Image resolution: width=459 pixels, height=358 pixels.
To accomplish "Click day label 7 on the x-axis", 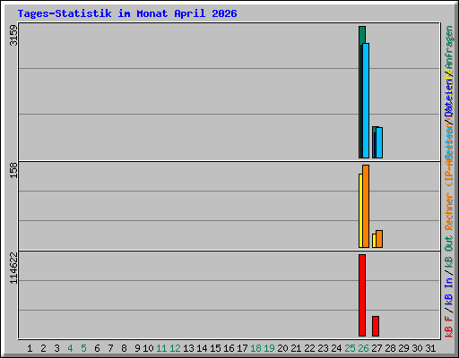I will (110, 348).
